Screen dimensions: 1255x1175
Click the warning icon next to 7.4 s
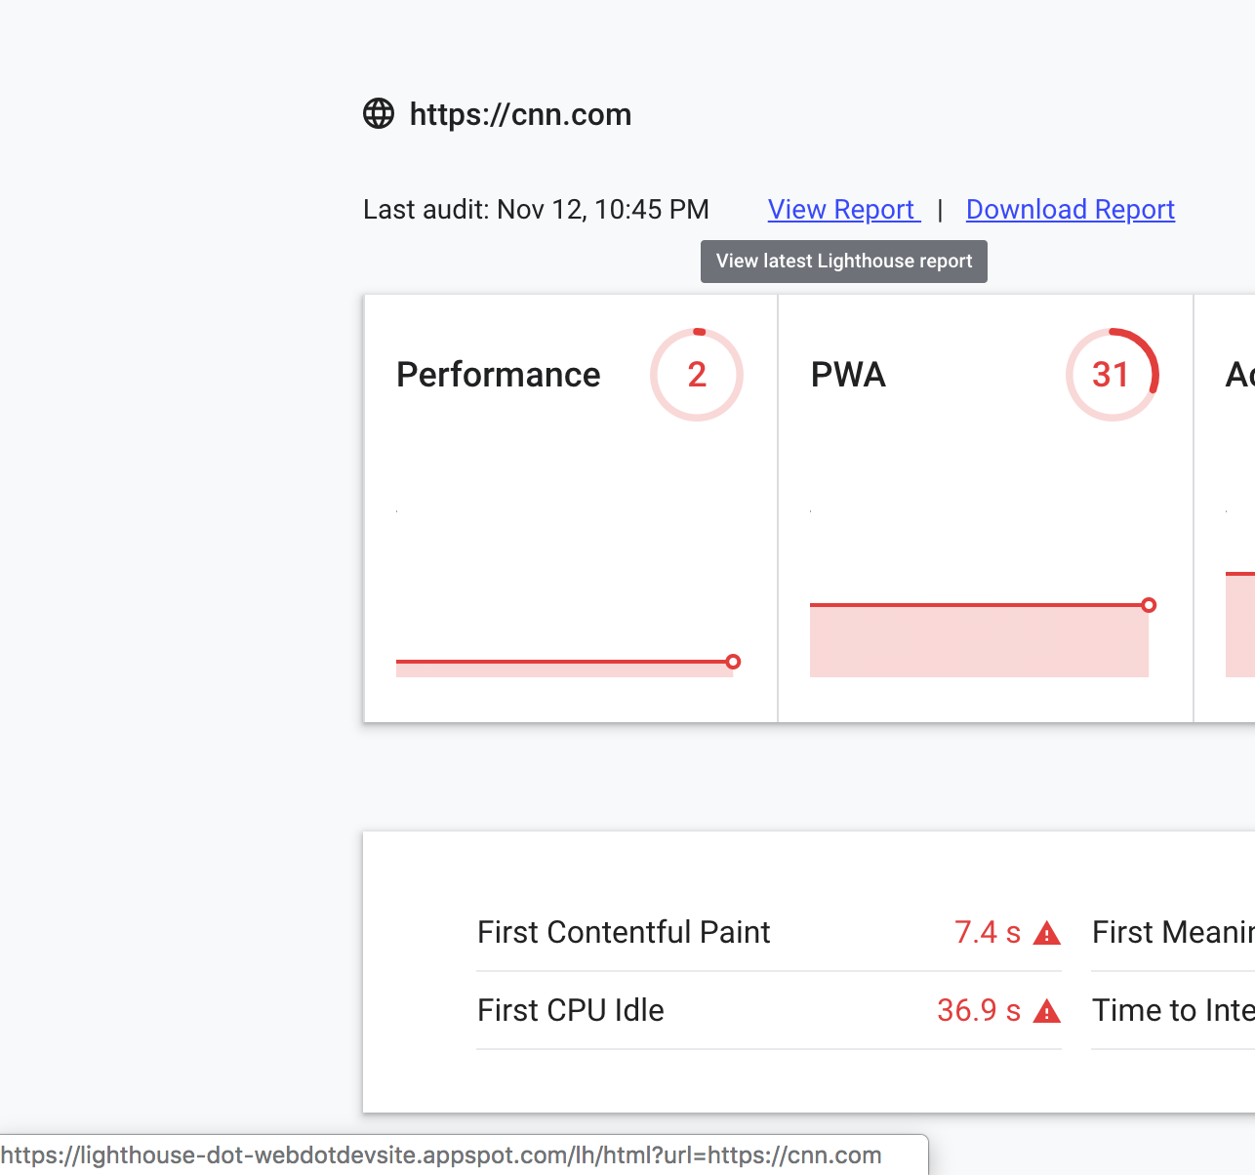[1047, 934]
